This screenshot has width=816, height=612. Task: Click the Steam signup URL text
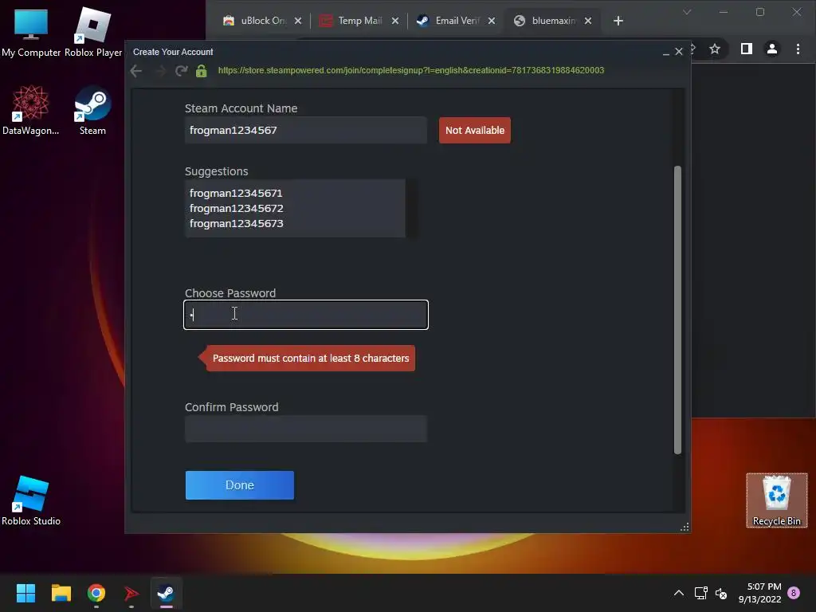(411, 70)
